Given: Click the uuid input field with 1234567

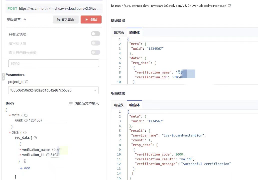Looking at the screenshot, I should 47,120.
